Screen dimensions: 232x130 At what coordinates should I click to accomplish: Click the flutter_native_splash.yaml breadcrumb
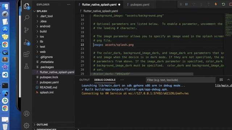coord(101,11)
